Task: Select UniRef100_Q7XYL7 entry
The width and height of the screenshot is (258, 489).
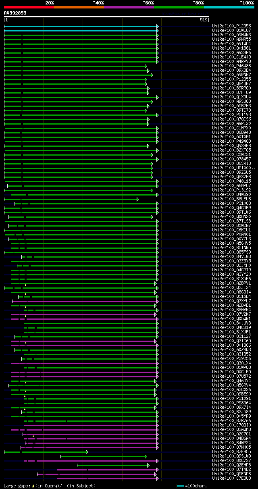Action: point(231,301)
